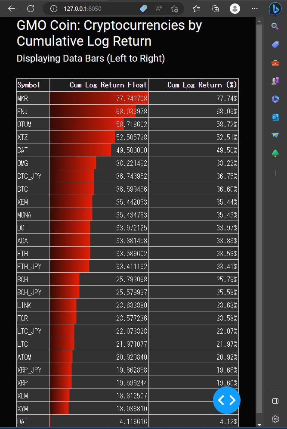Open the sidebar Tools briefcase icon
This screenshot has height=429, width=287.
click(275, 63)
